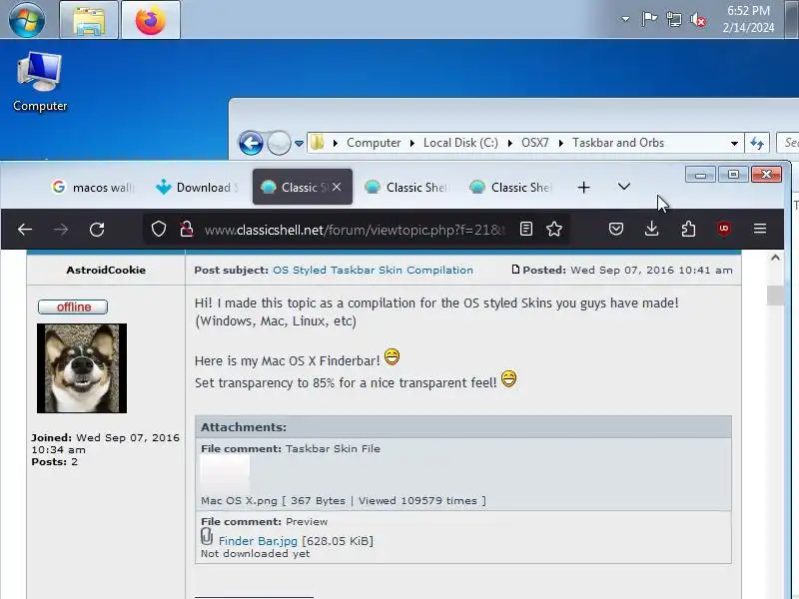Go forward one page in Firefox
Viewport: 799px width, 599px height.
[61, 230]
